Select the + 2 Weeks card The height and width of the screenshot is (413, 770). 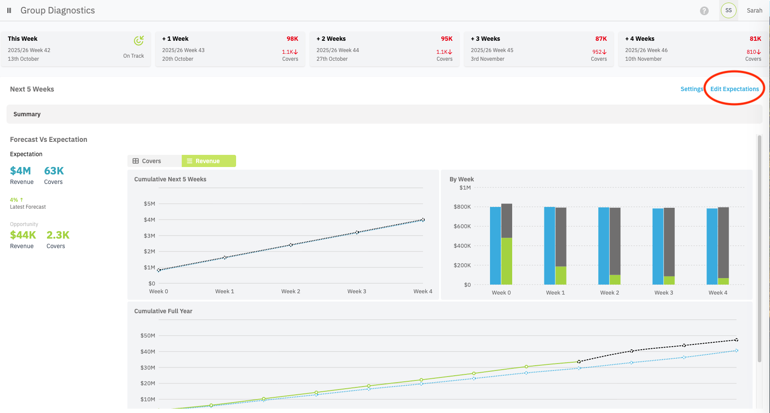click(x=384, y=49)
